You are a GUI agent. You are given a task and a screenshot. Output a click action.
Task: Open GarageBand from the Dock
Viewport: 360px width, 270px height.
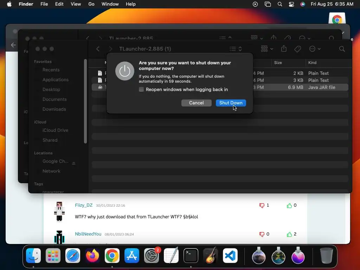click(210, 256)
